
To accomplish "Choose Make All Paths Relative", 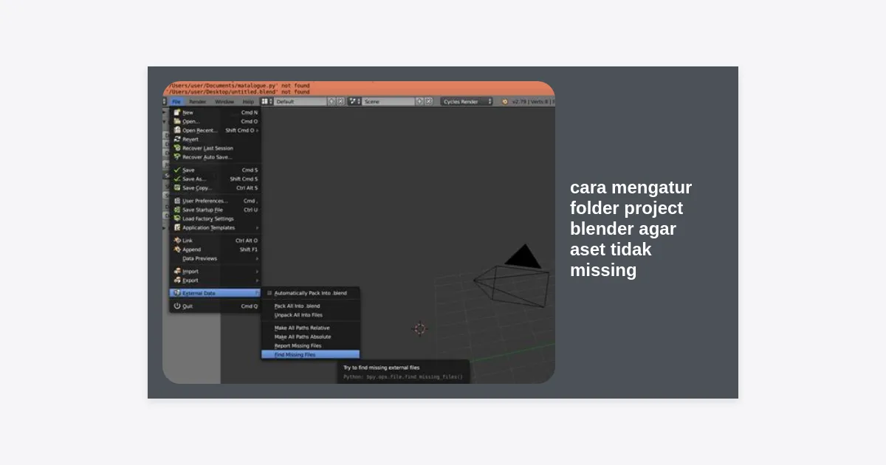I will (x=302, y=328).
